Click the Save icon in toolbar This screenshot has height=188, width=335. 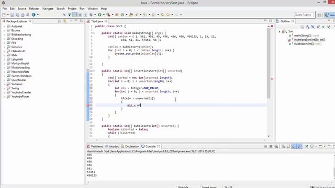point(13,15)
